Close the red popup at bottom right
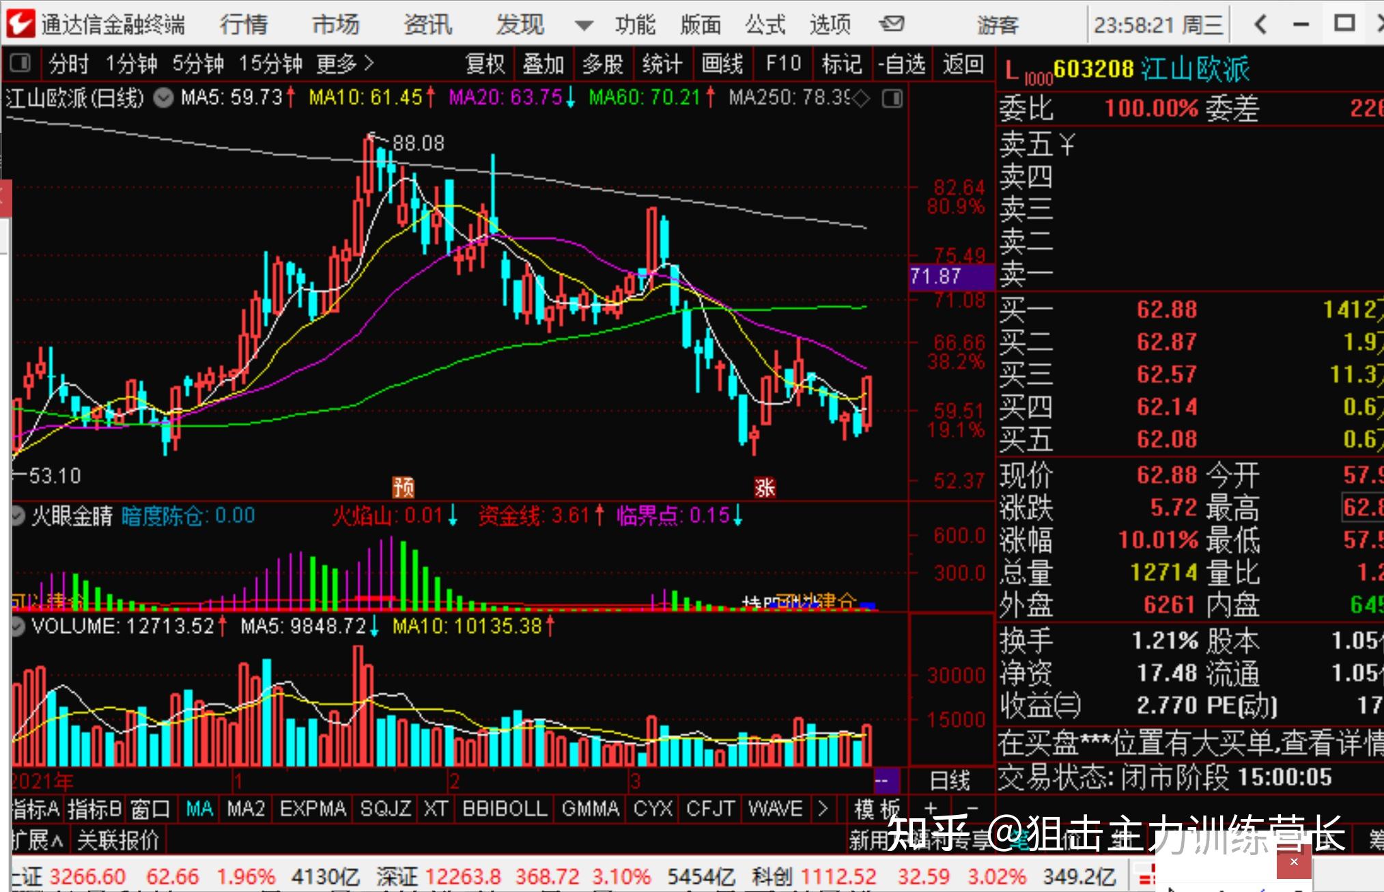The width and height of the screenshot is (1384, 892). point(1293,862)
